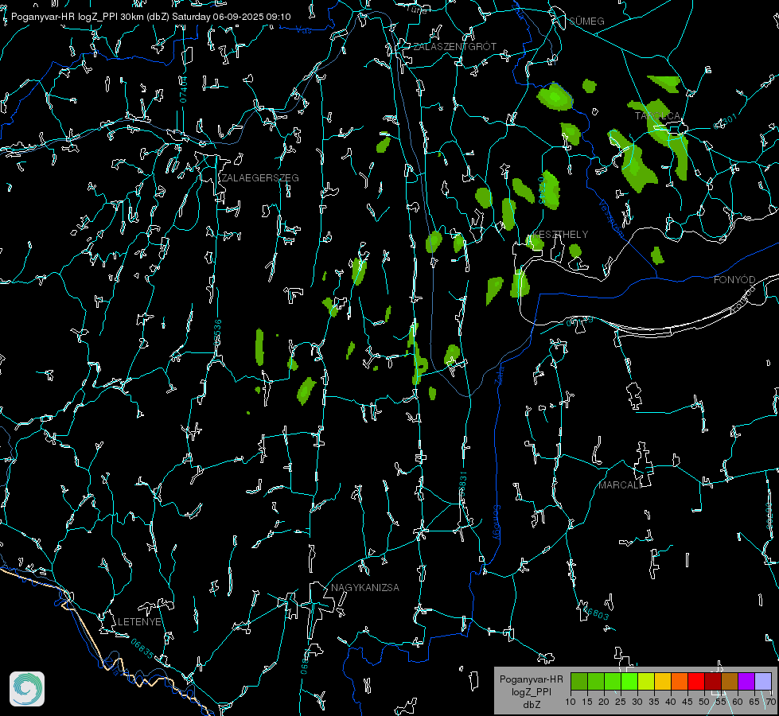The height and width of the screenshot is (716, 779).
Task: Click the Poganyvar-HR legend label
Action: [531, 679]
